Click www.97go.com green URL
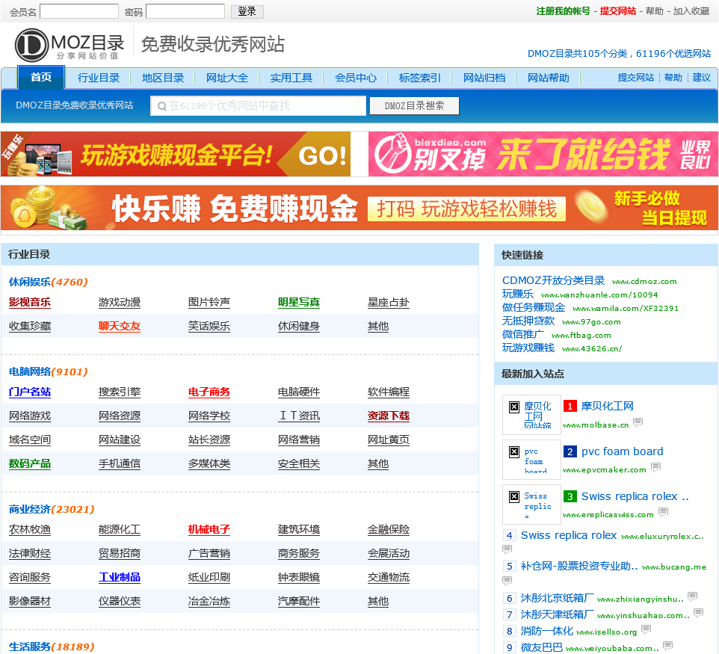Viewport: 719px width, 654px height. coord(591,322)
